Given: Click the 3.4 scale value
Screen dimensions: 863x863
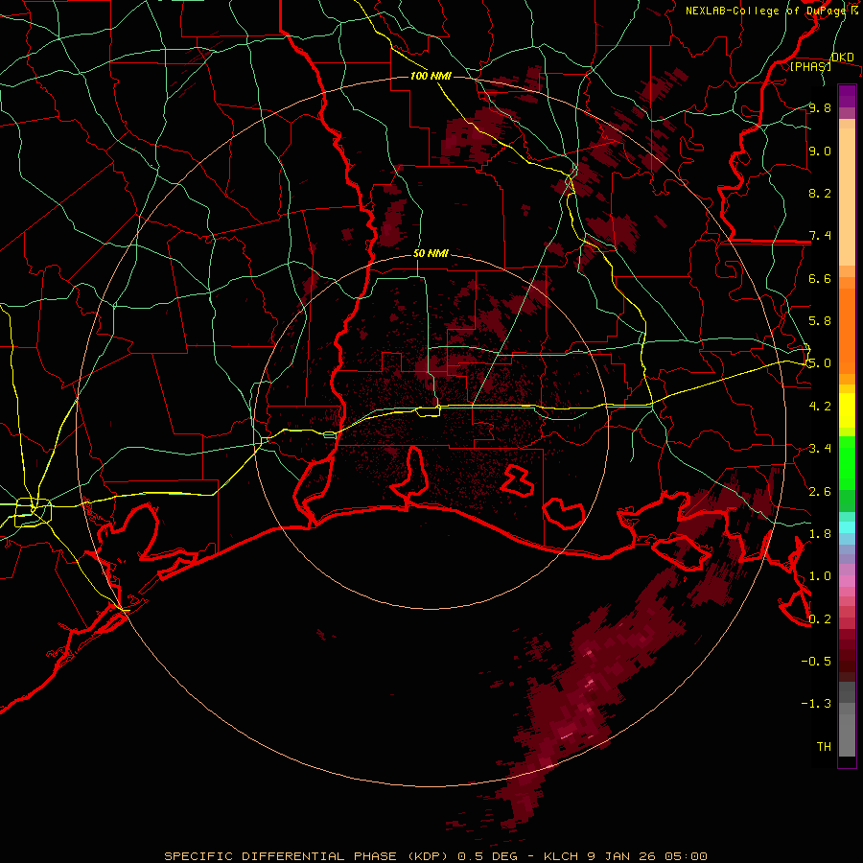Looking at the screenshot, I should [x=820, y=449].
